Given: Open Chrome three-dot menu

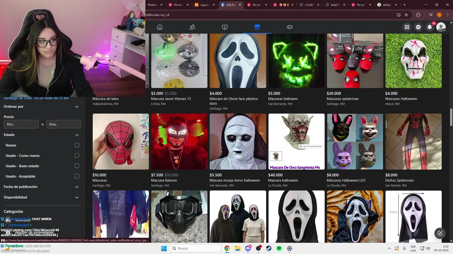Looking at the screenshot, I should click(447, 15).
